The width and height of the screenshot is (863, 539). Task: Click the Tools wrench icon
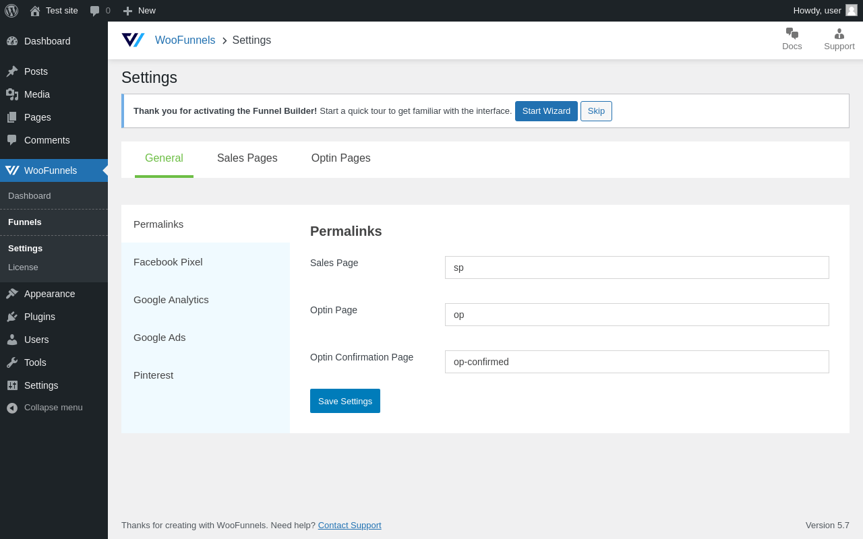click(x=12, y=362)
